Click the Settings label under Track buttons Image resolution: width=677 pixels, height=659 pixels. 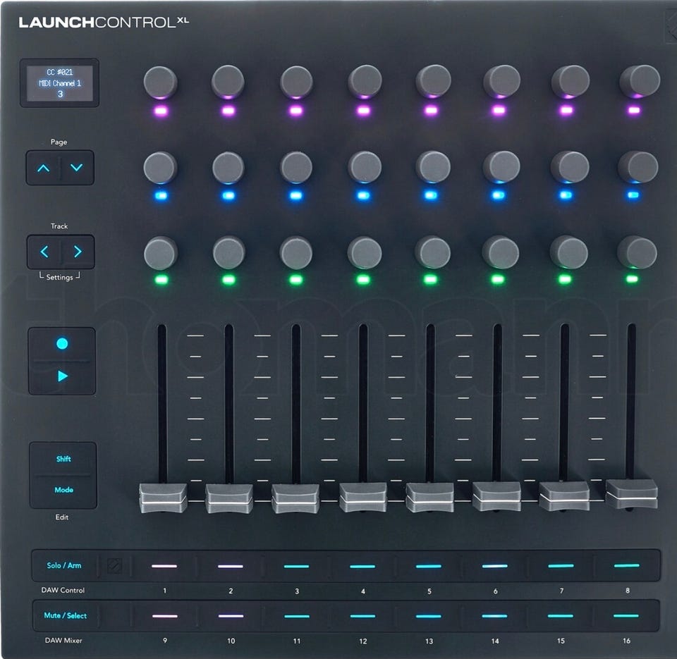coord(59,277)
